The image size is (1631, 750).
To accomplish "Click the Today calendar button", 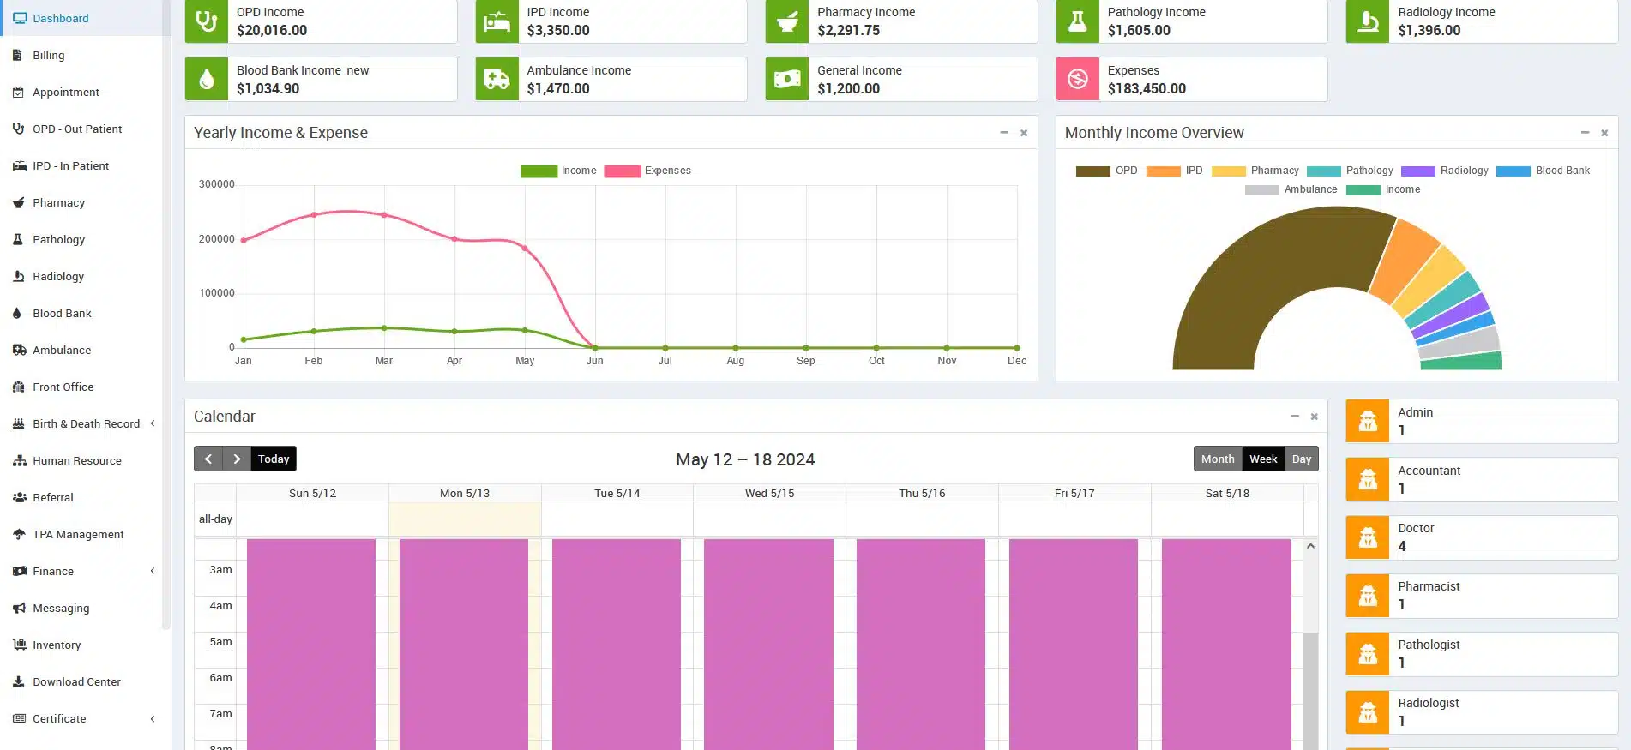I will 274,459.
